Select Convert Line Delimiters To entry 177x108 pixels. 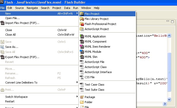tap(39, 83)
